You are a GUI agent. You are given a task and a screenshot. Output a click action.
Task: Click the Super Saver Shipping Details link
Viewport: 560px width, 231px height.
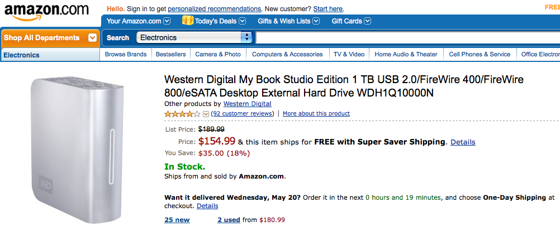463,142
